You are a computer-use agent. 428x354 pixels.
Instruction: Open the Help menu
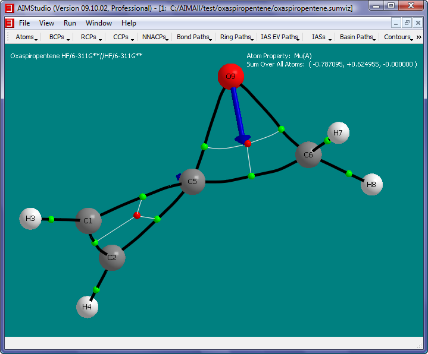point(129,23)
